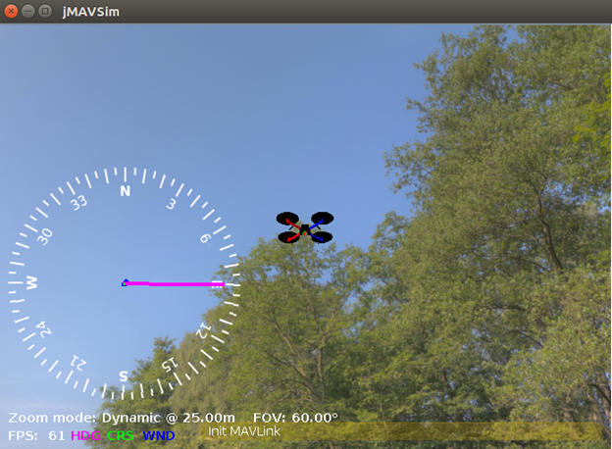Click the blue WND legend label
The image size is (612, 449).
pos(159,435)
